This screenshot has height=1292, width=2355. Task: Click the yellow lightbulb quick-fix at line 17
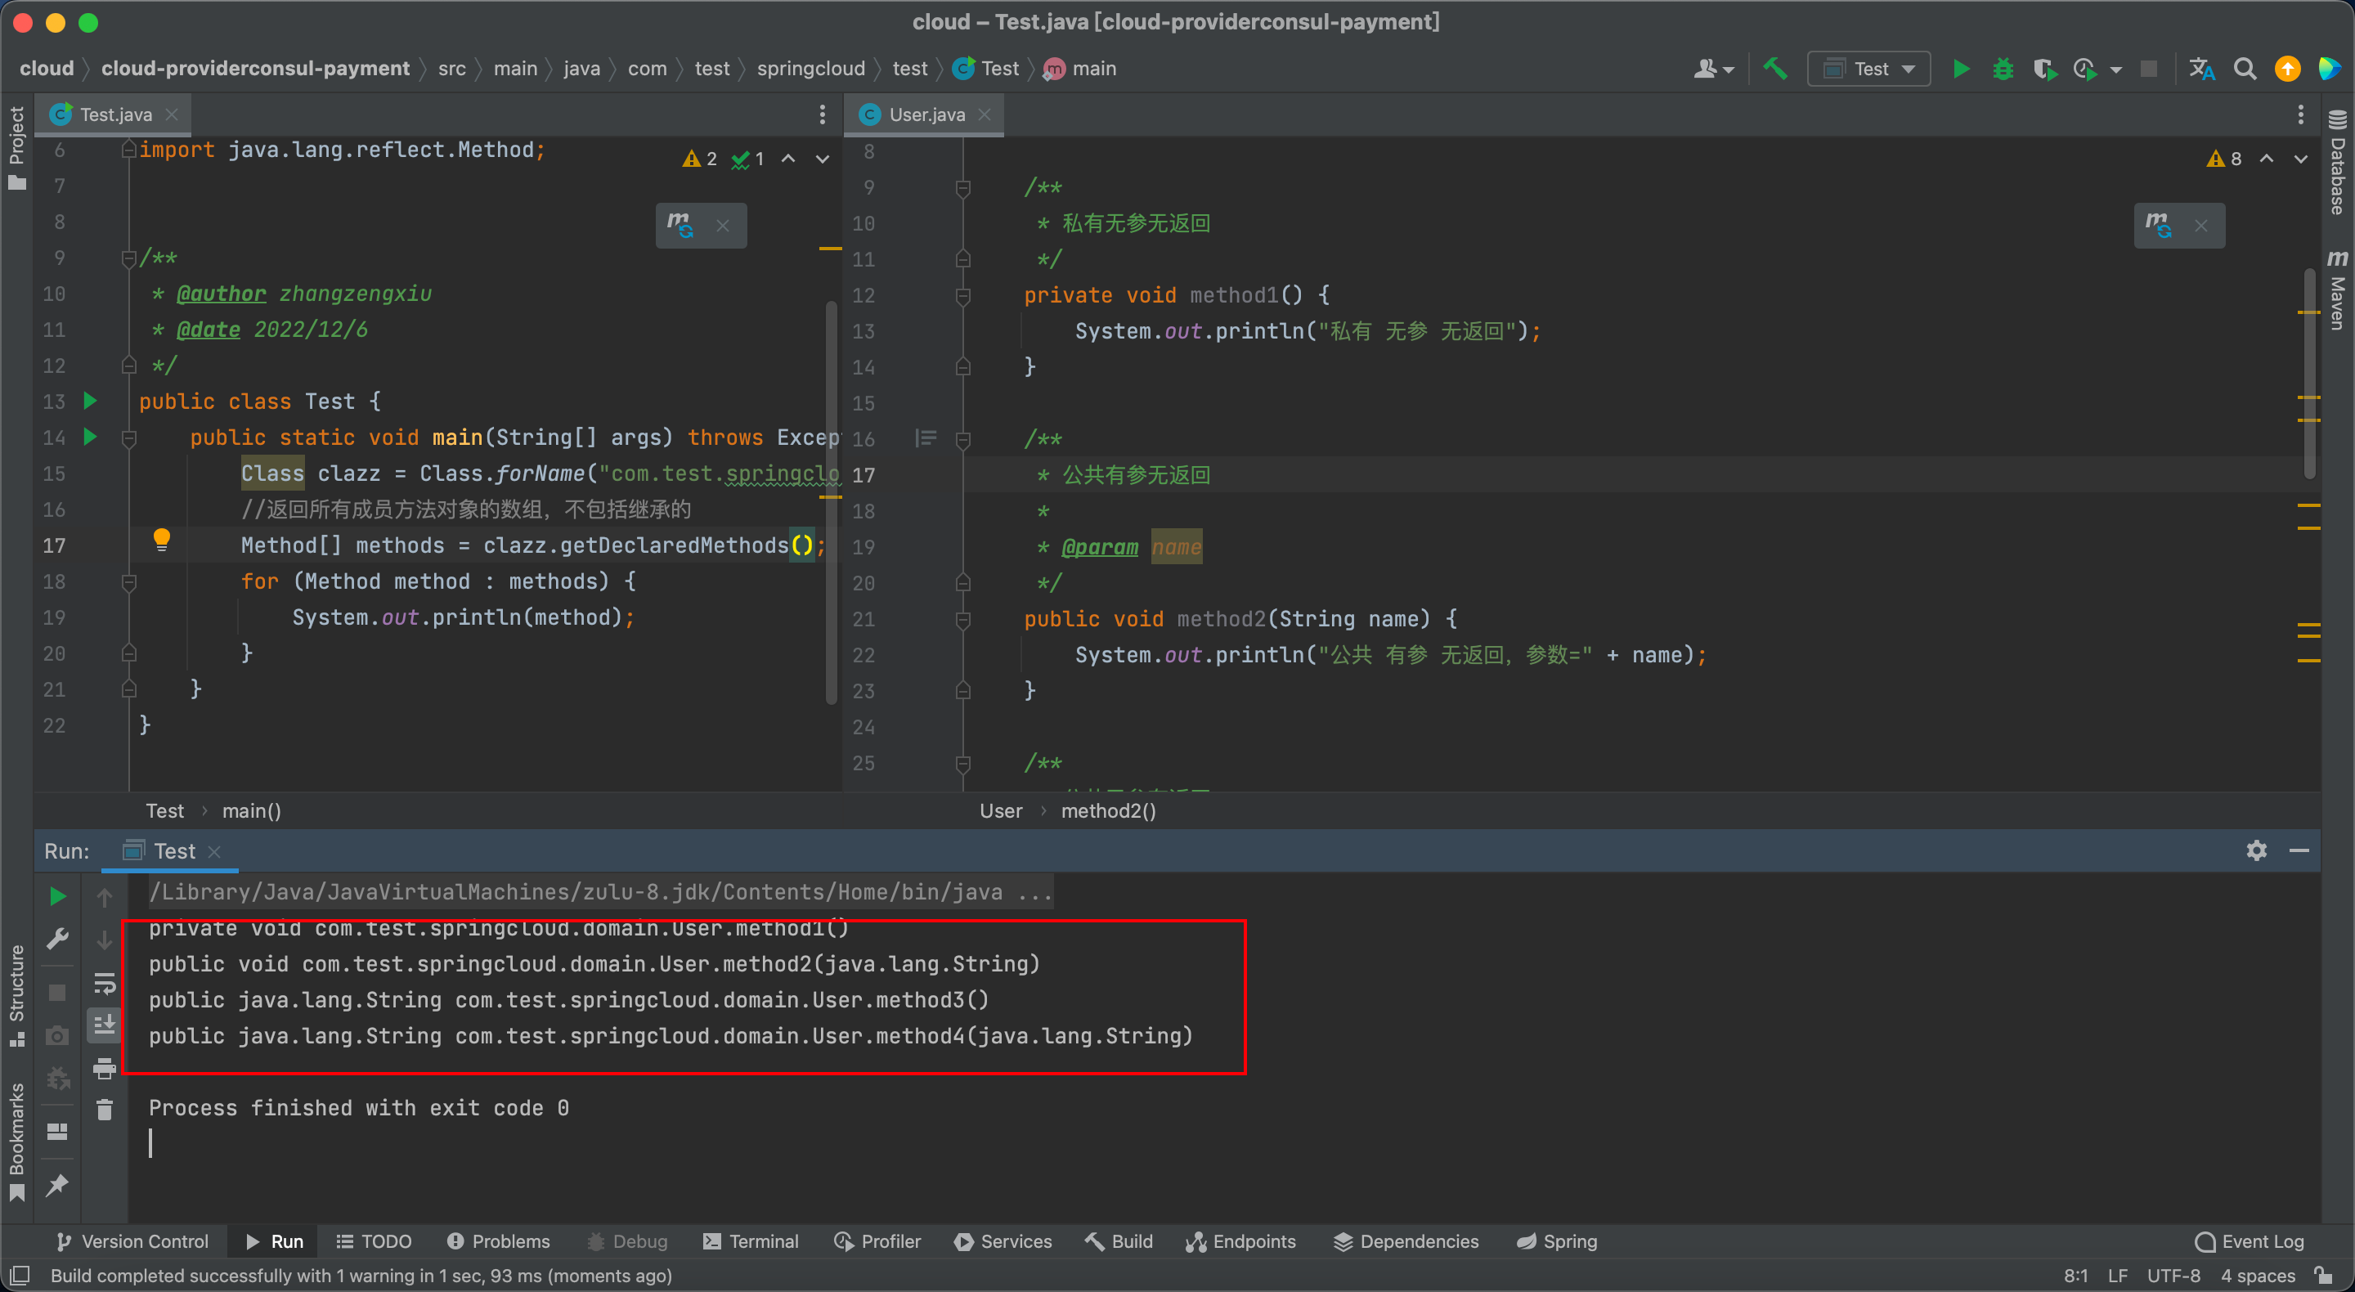point(162,540)
